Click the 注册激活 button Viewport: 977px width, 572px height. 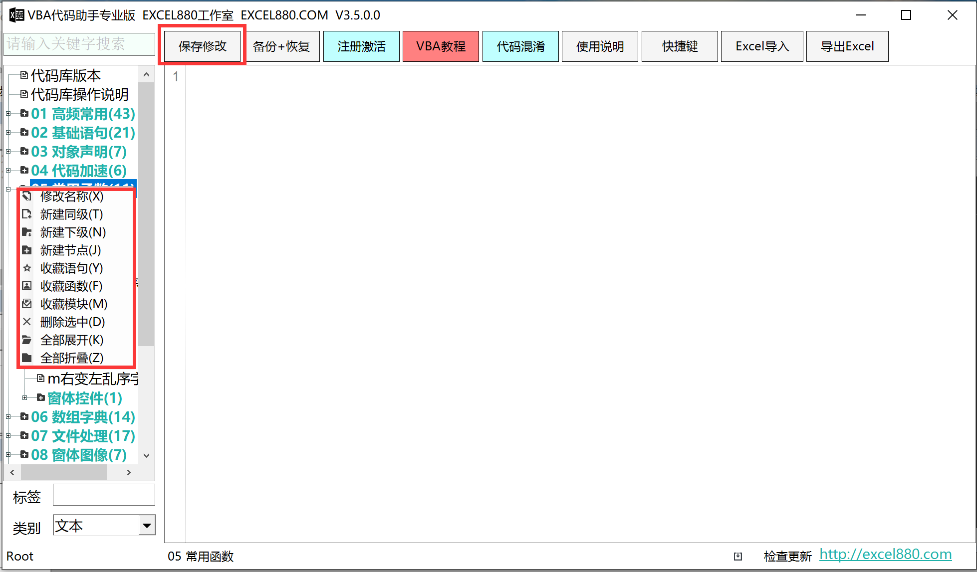pos(361,46)
